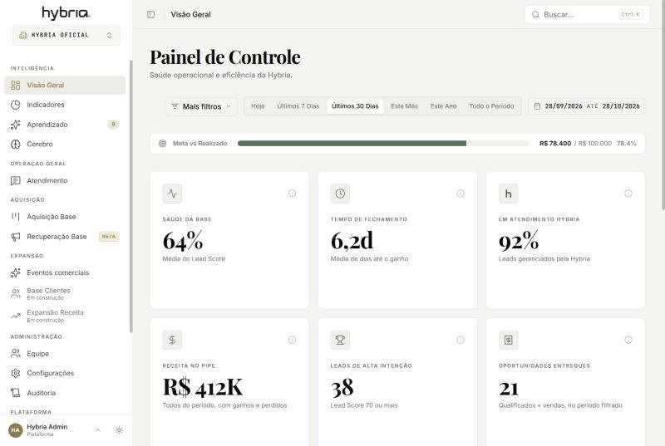This screenshot has width=665, height=446.
Task: Show info for Saúde da Base card
Action: pyautogui.click(x=293, y=194)
